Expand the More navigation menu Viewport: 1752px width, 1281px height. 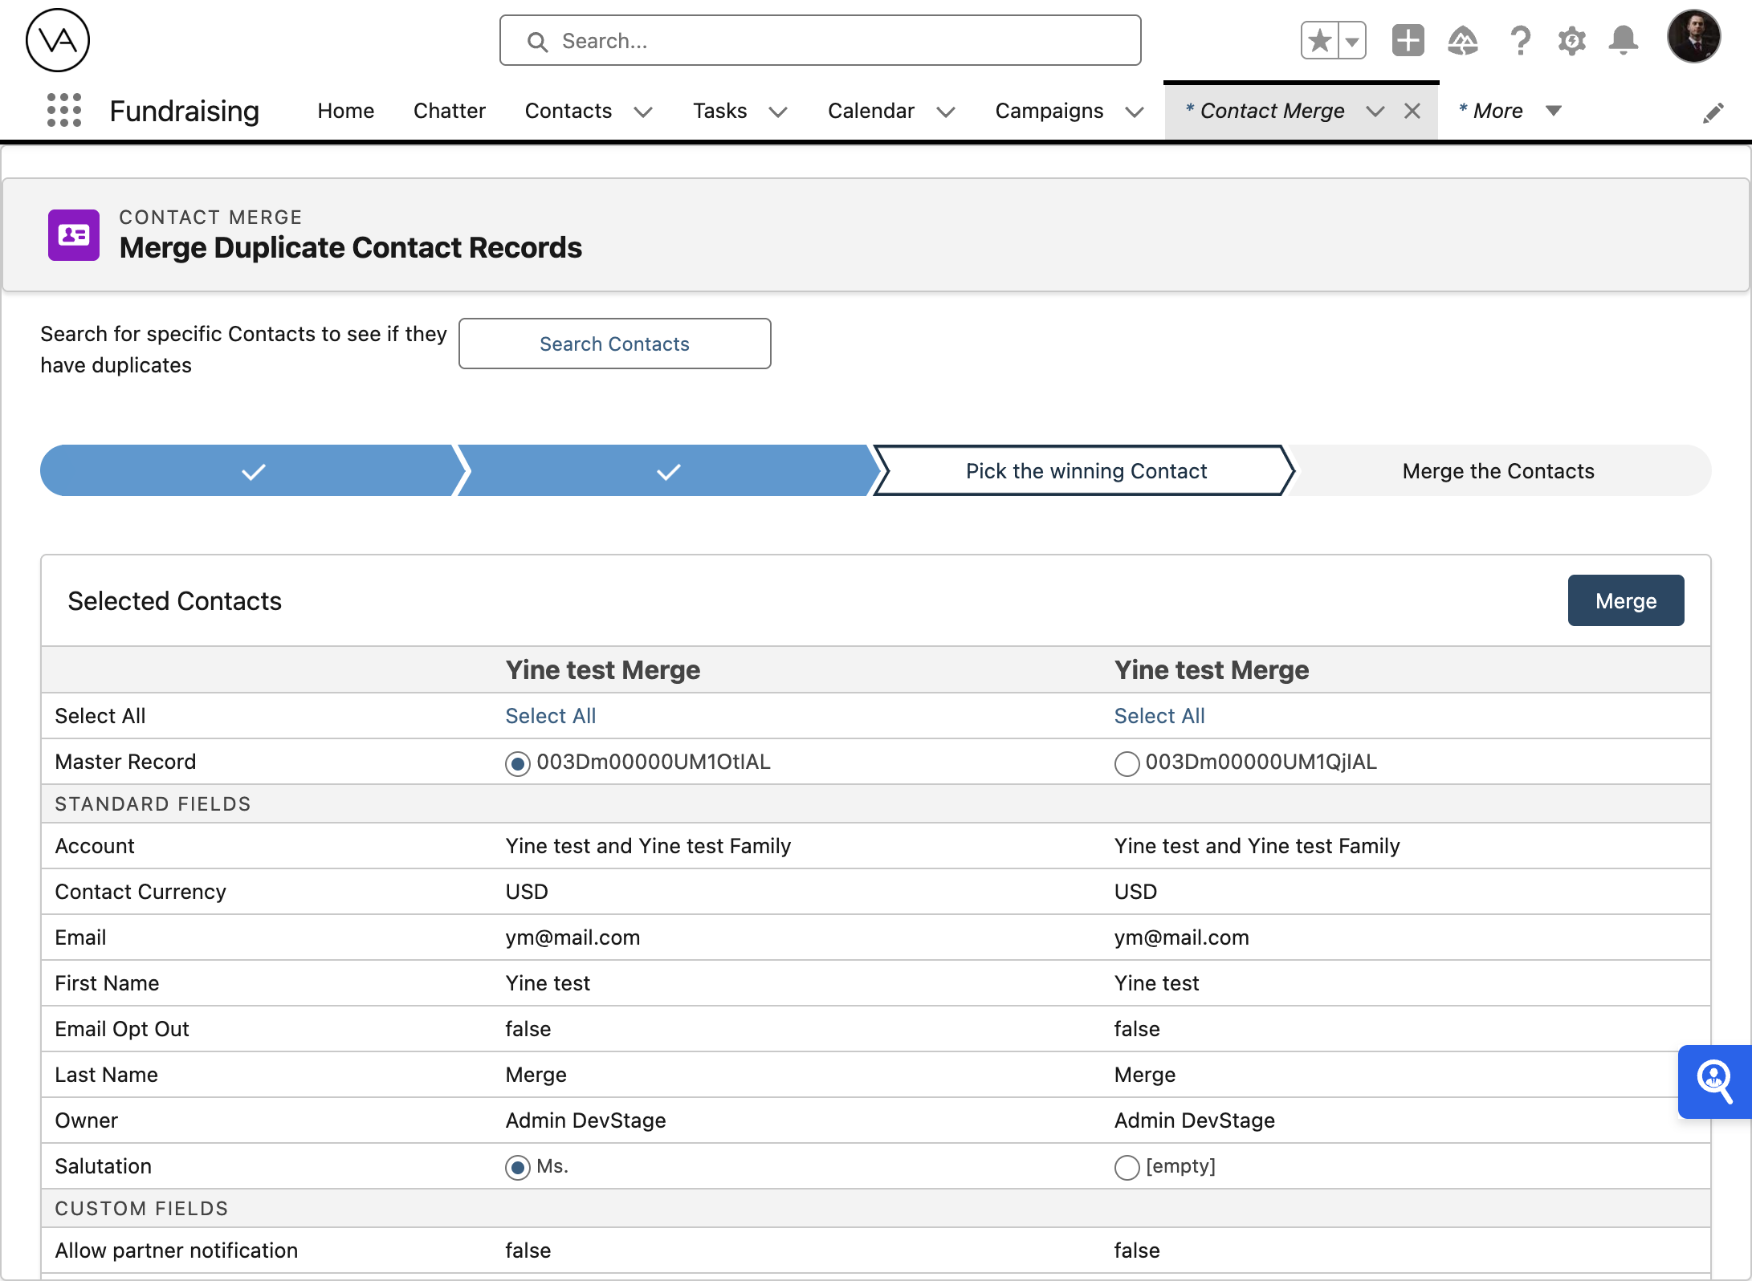1511,111
